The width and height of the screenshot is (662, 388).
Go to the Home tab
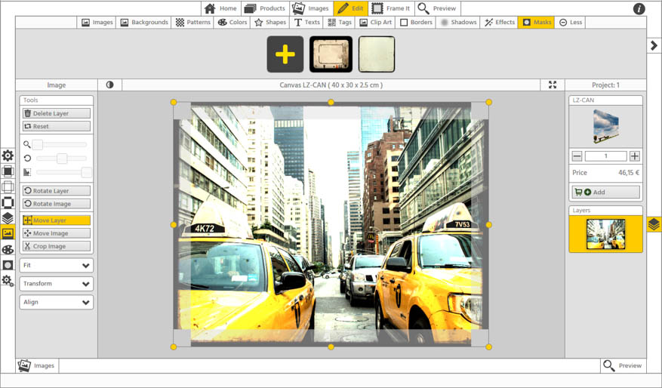221,8
